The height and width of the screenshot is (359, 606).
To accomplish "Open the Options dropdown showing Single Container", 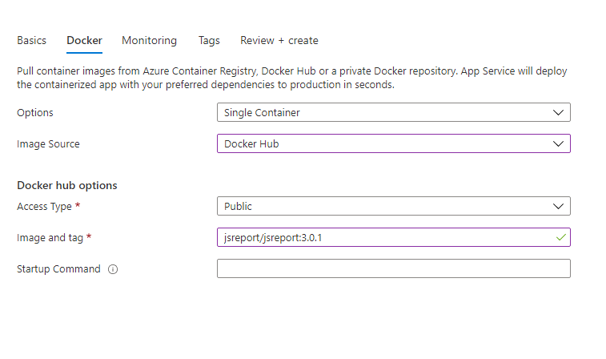I will point(393,112).
